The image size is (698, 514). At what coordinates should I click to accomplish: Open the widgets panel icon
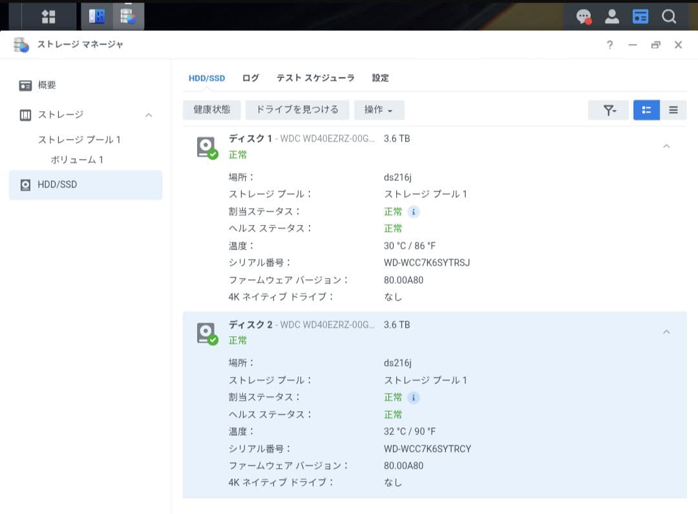pos(640,16)
